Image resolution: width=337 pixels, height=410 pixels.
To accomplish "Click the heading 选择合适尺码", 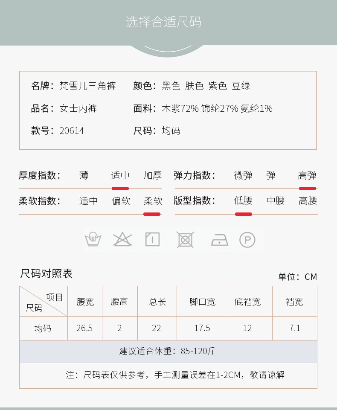I will click(x=164, y=22).
